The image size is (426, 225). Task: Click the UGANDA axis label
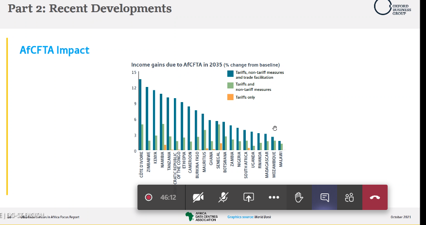tap(253, 159)
